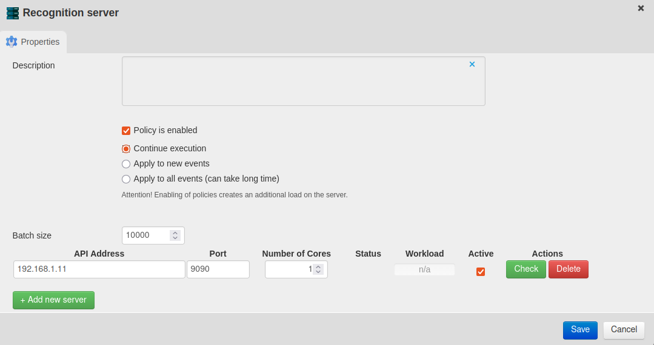Clear description using the blue X icon
654x345 pixels.
click(x=472, y=64)
